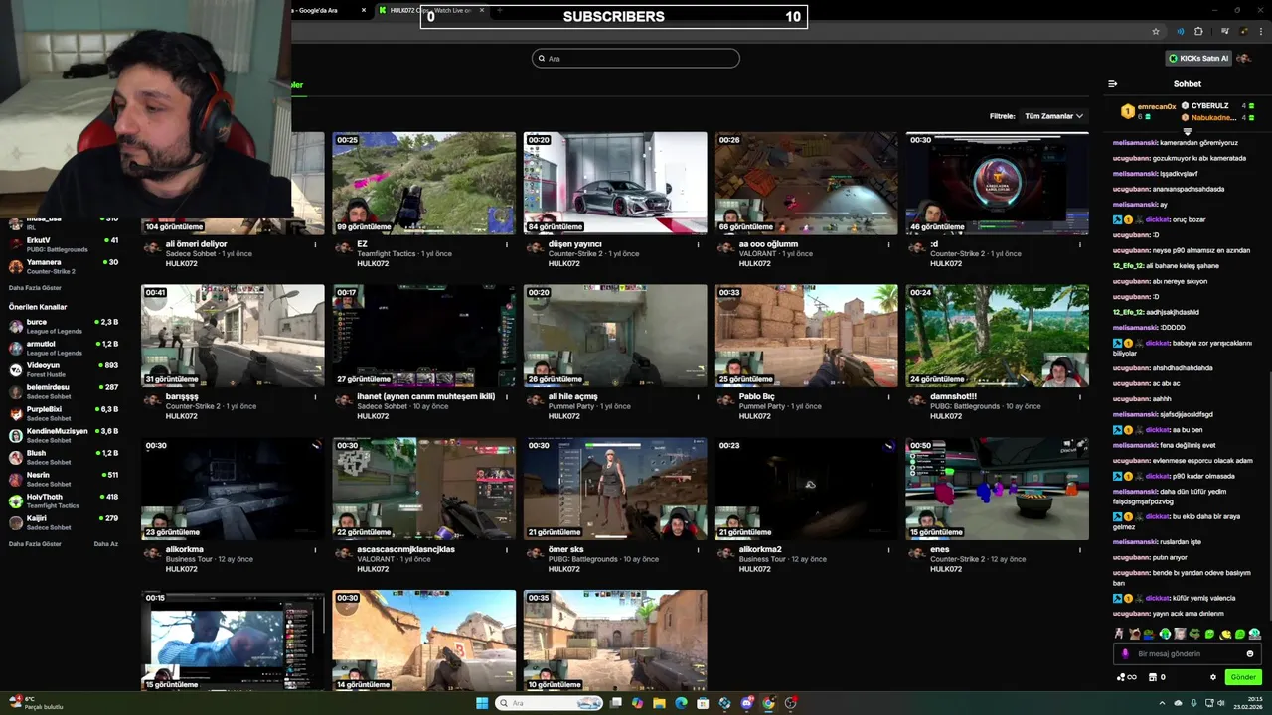1272x715 pixels.
Task: Open File Explorer from taskbar
Action: click(659, 703)
